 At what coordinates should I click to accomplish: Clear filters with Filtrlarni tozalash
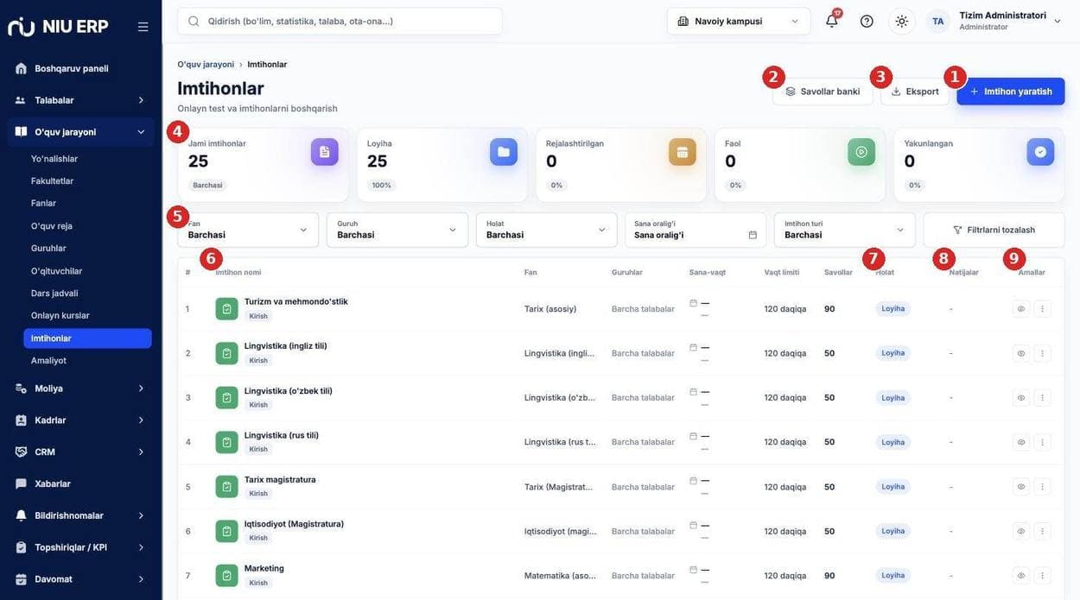pos(994,230)
